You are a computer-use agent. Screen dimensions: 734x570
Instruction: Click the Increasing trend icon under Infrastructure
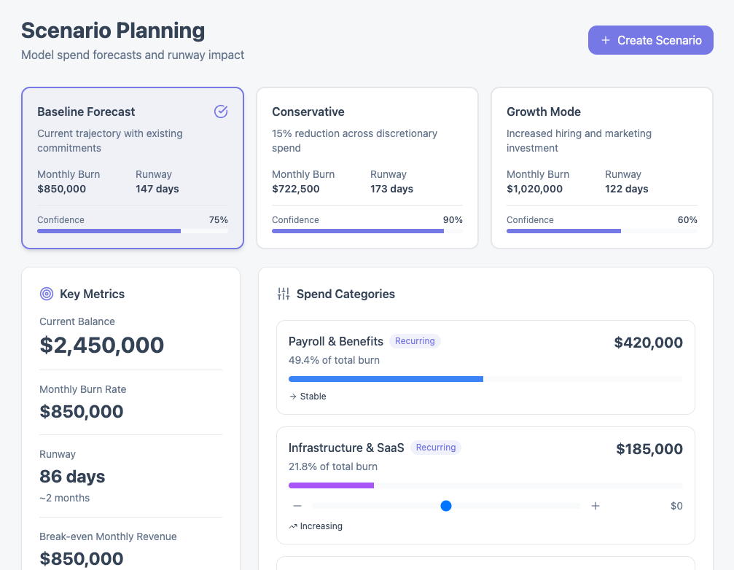pos(293,526)
